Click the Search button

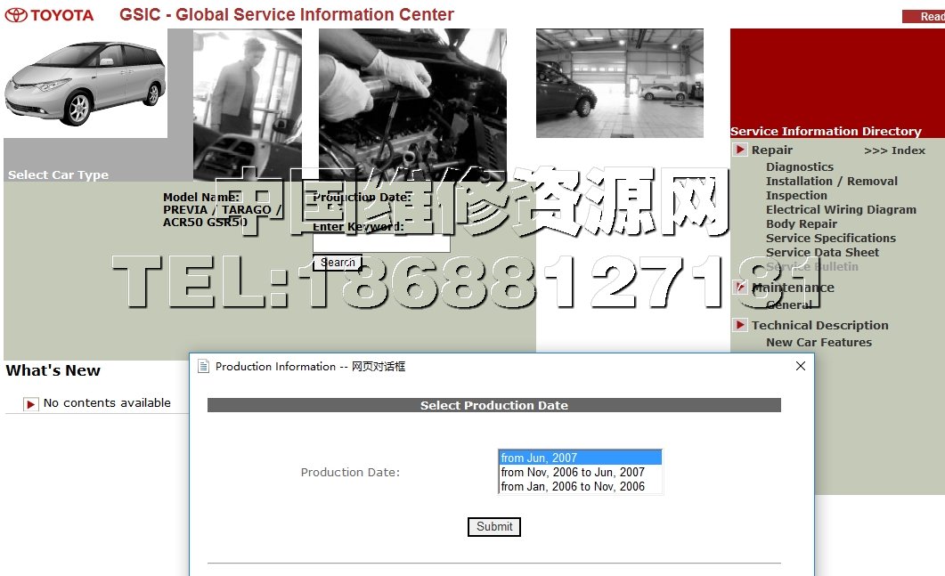338,262
